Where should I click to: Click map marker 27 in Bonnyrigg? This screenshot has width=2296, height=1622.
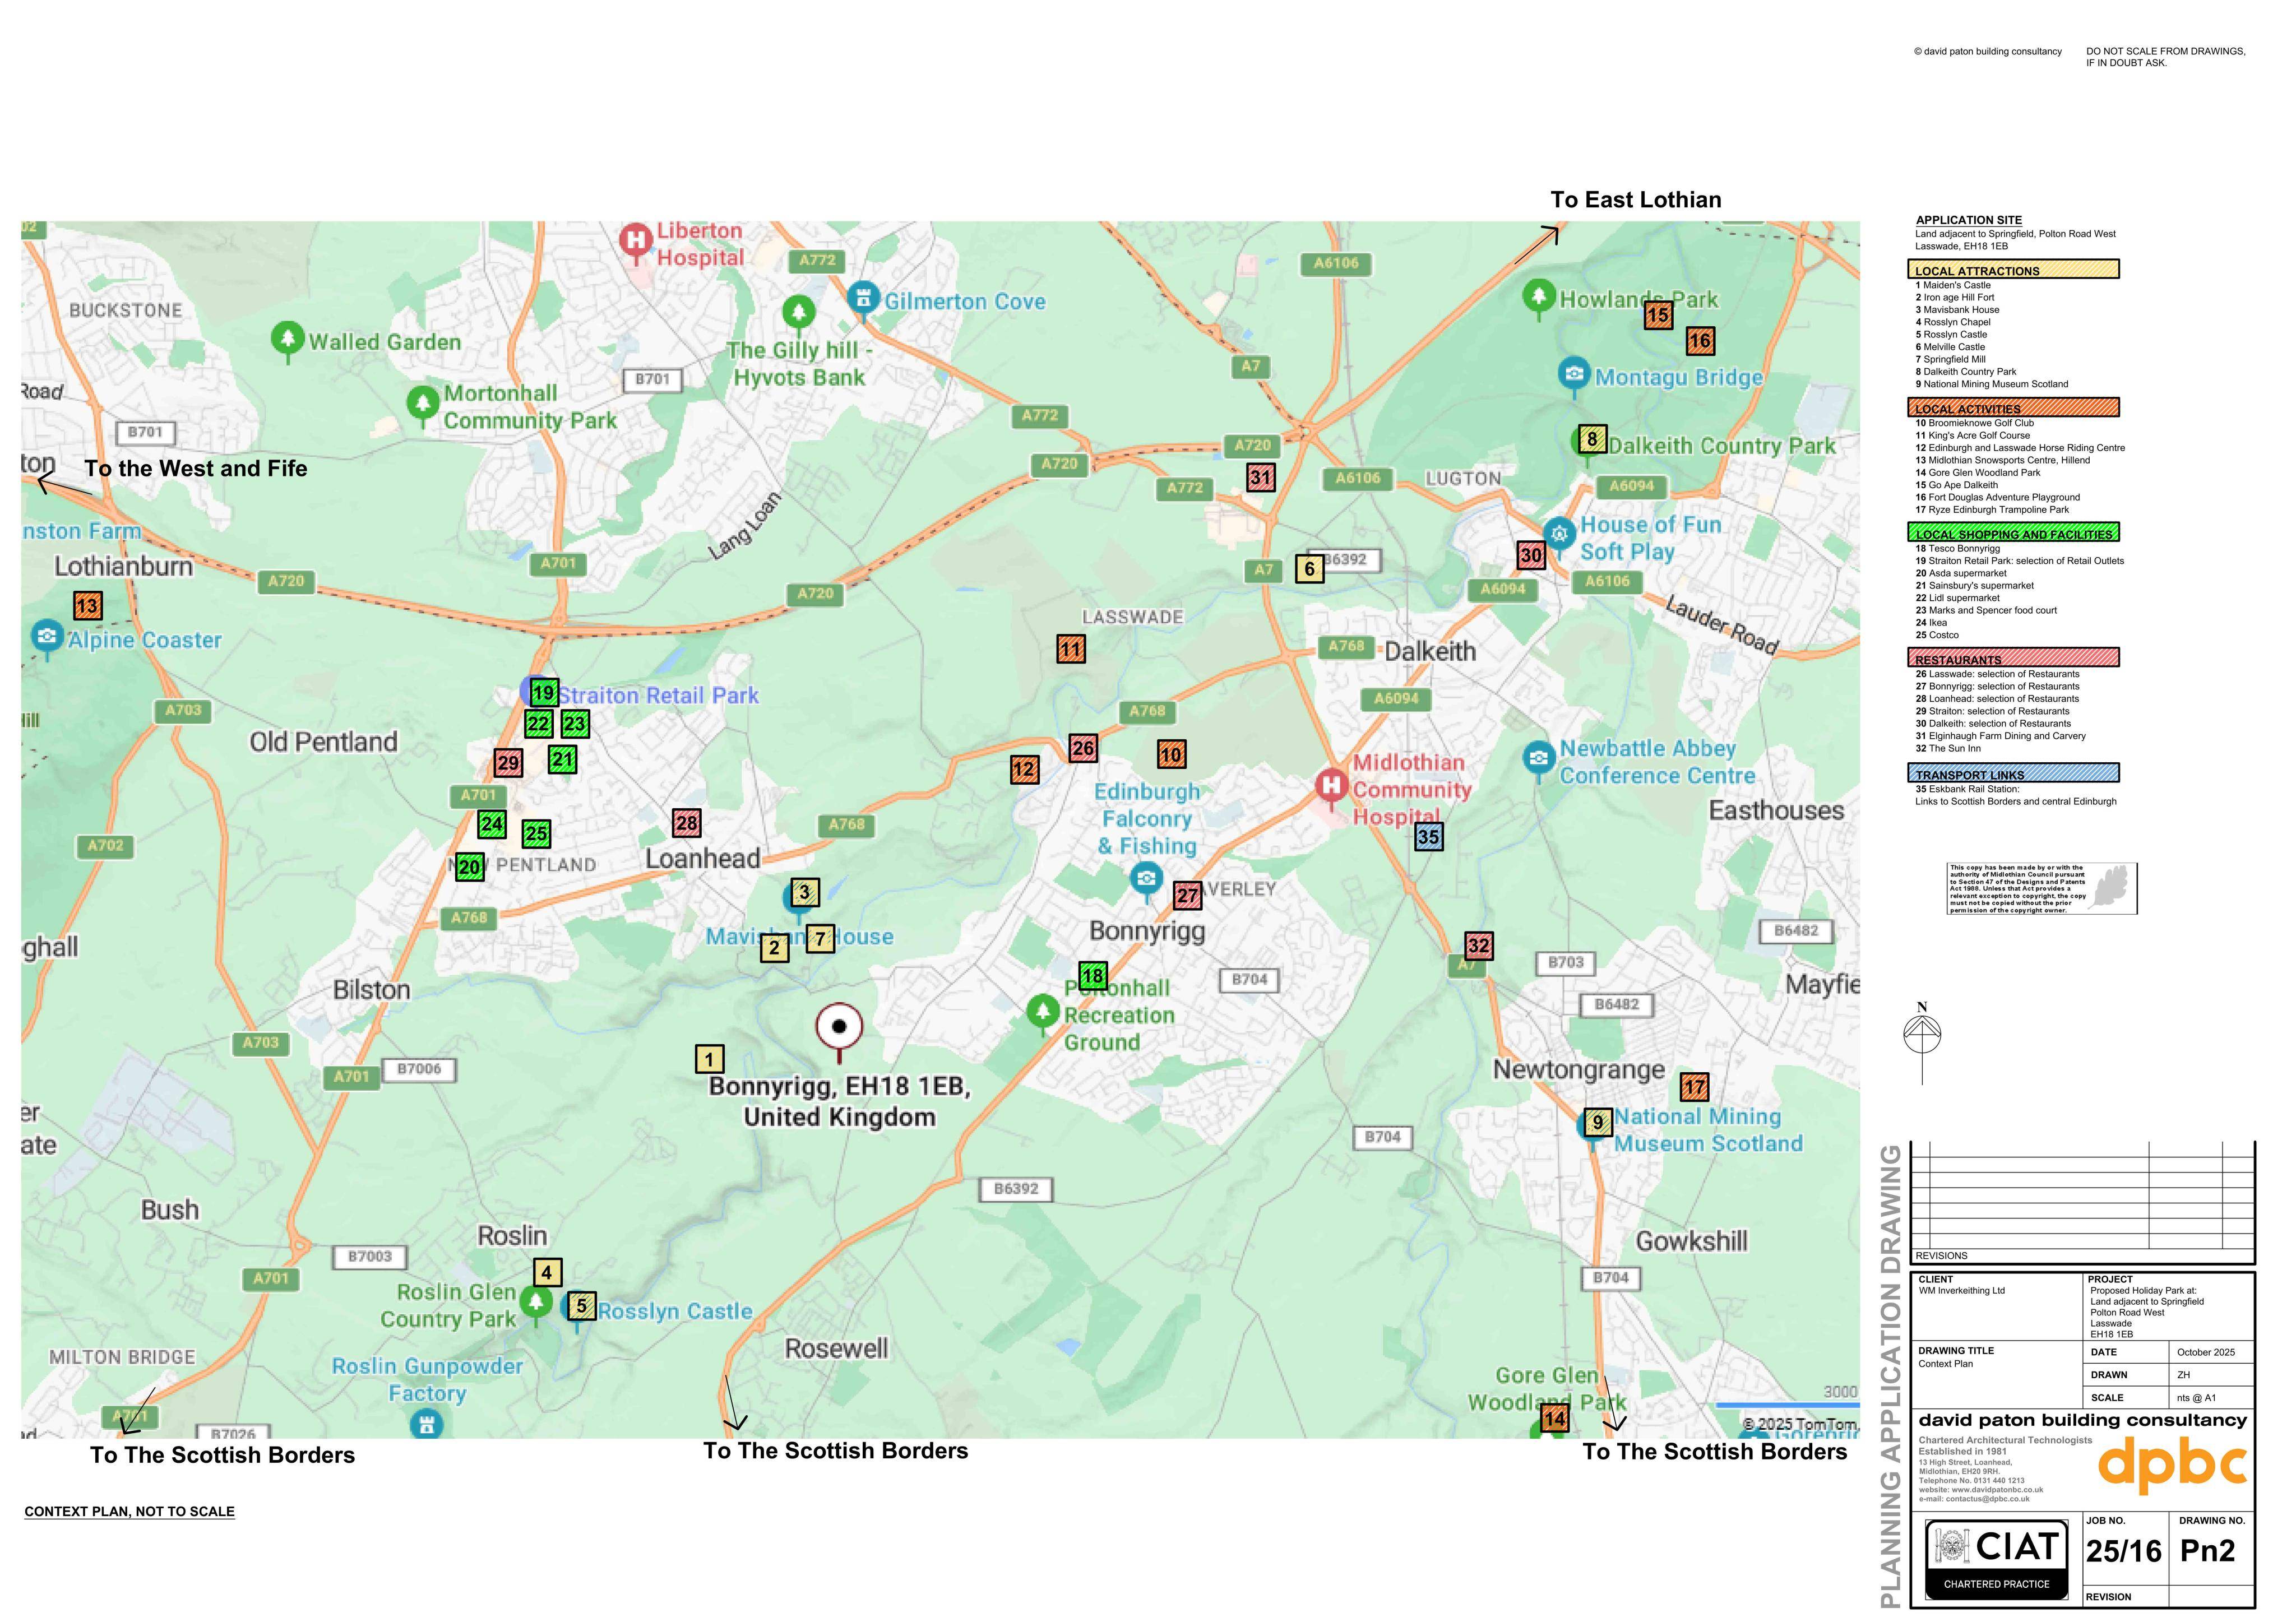[x=1187, y=895]
